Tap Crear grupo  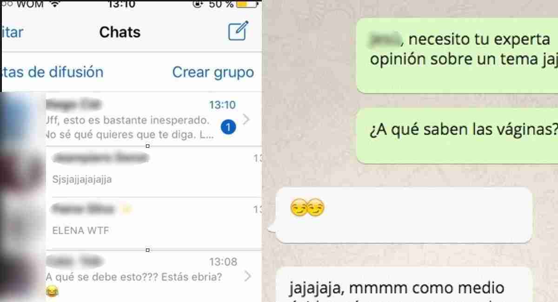pyautogui.click(x=213, y=72)
